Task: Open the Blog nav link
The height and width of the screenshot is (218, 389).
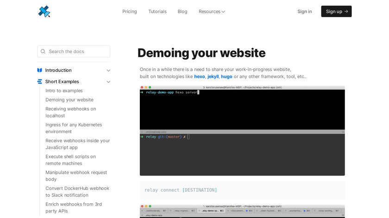Action: [182, 12]
